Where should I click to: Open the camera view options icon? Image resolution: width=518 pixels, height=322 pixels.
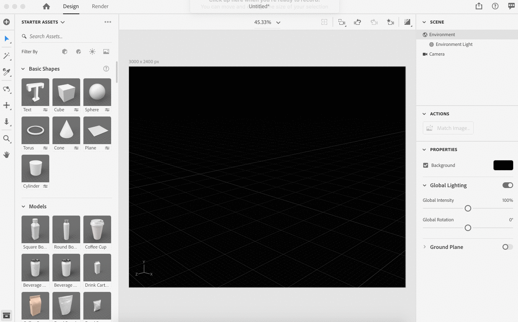click(342, 22)
